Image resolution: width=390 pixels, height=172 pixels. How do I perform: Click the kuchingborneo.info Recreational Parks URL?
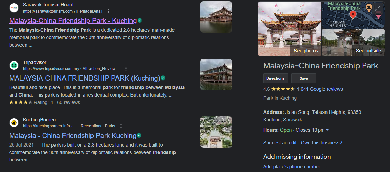(69, 126)
